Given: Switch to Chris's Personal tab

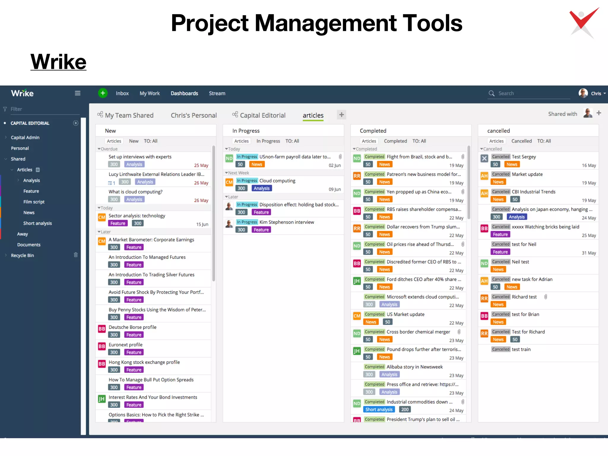Looking at the screenshot, I should [x=194, y=115].
